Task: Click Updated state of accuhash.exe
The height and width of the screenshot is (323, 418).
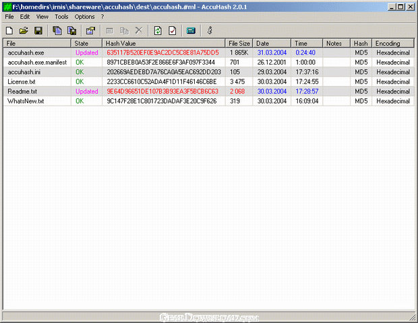Action: 87,52
